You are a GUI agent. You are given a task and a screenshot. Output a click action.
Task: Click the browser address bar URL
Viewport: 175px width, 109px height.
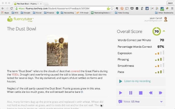coord(54,9)
